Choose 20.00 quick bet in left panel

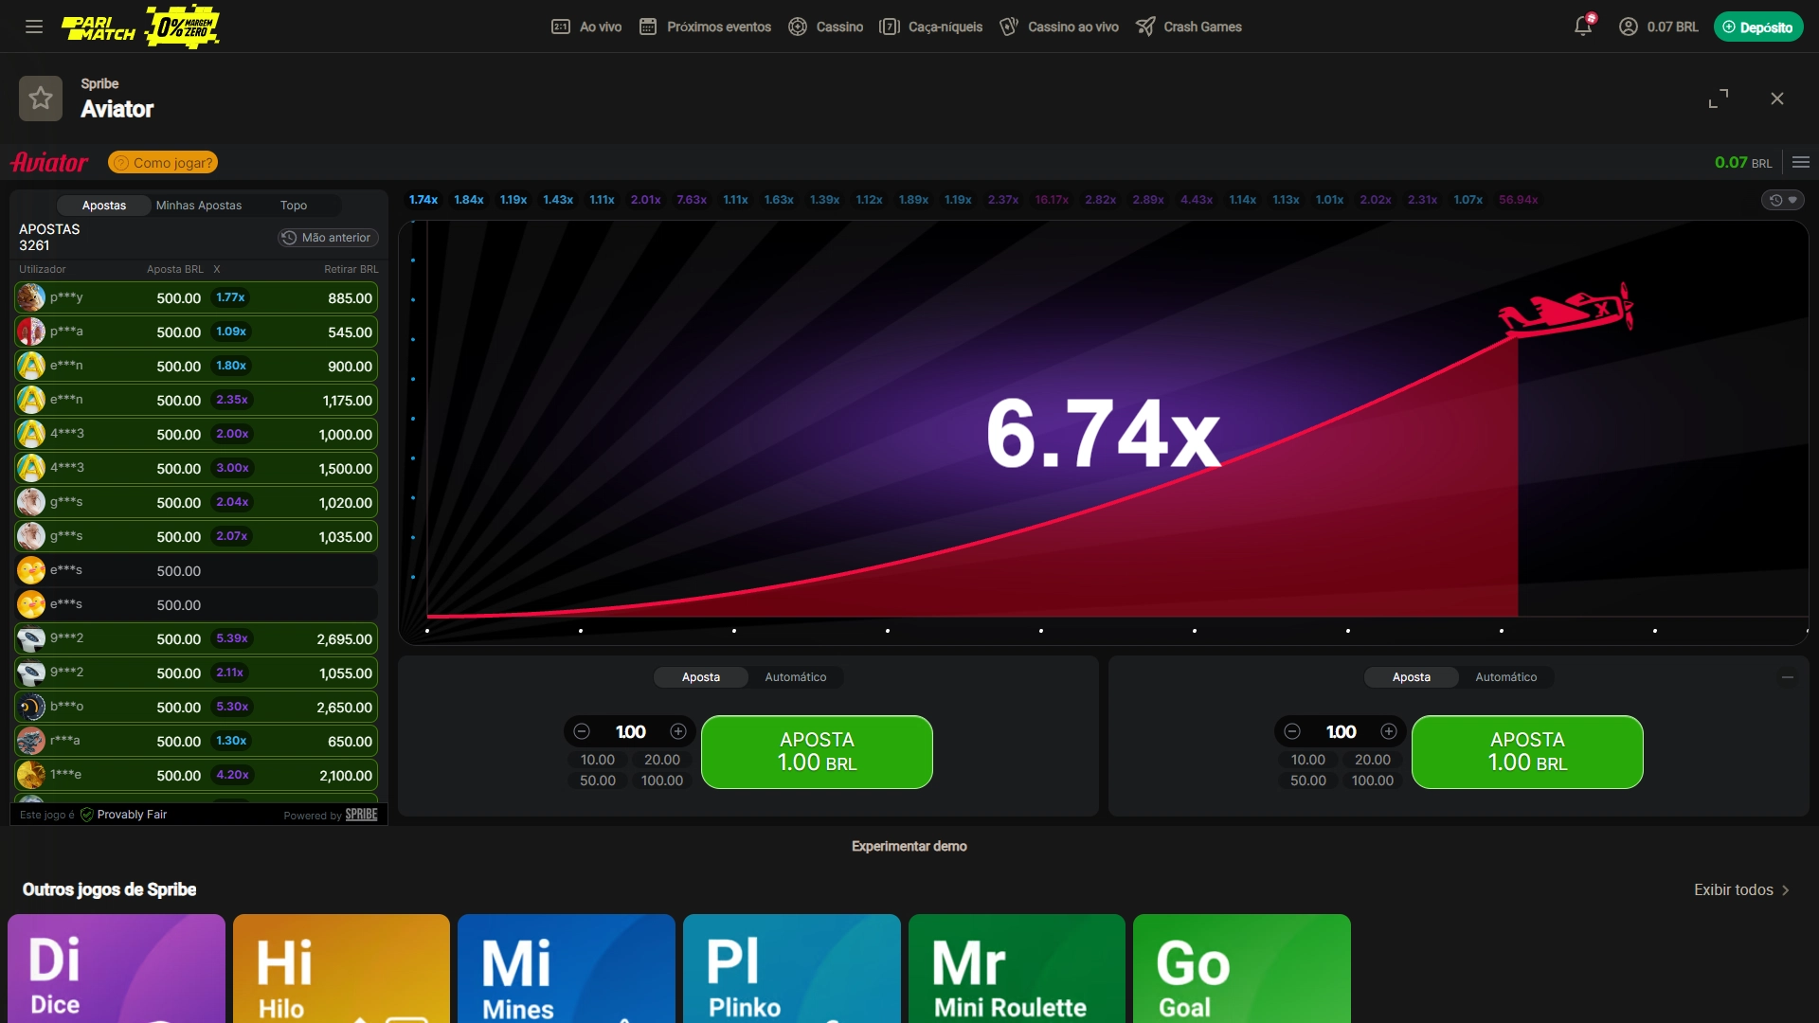662,760
